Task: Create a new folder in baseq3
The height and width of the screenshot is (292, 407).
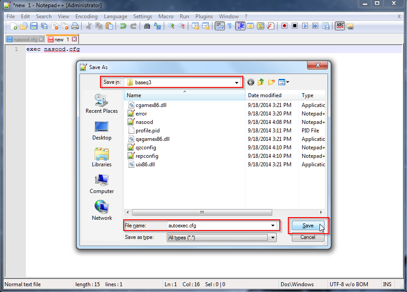Action: click(x=271, y=82)
